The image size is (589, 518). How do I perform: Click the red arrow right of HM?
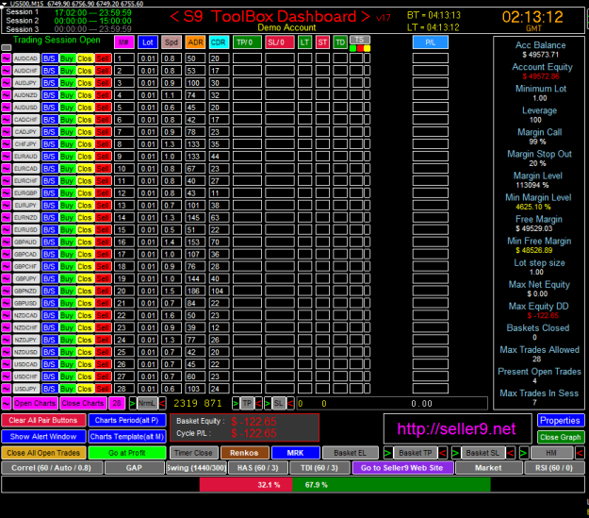[x=580, y=453]
